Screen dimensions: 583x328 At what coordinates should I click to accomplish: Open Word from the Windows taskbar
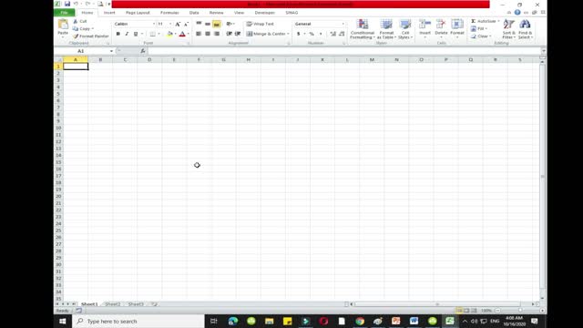coord(414,321)
